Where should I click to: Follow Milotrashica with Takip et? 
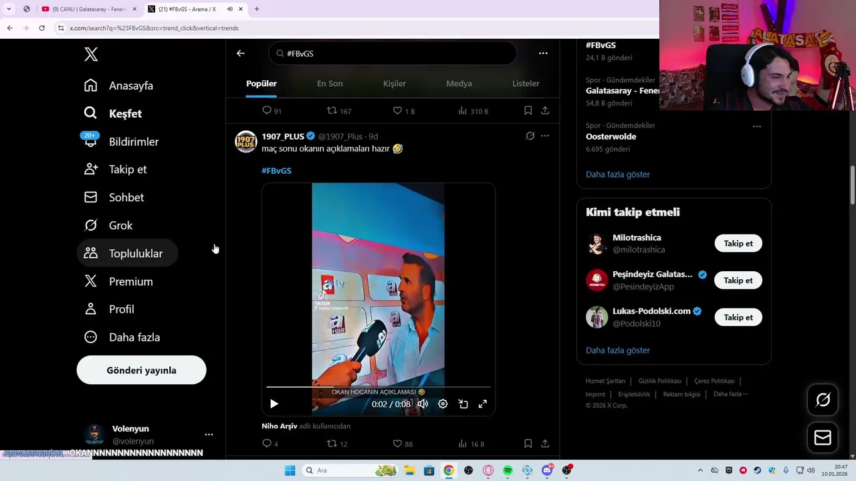pos(738,243)
